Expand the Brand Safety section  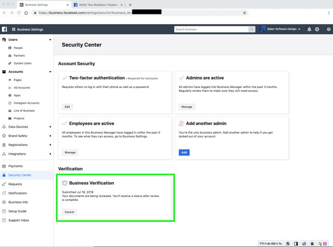coord(50,136)
